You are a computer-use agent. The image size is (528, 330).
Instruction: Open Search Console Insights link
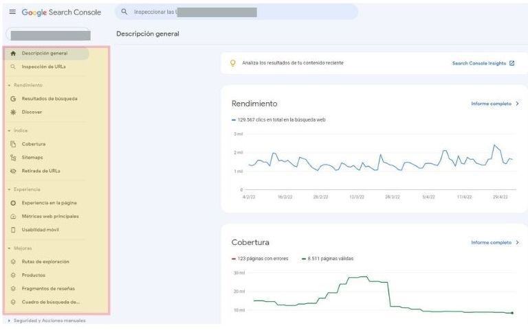[478, 63]
